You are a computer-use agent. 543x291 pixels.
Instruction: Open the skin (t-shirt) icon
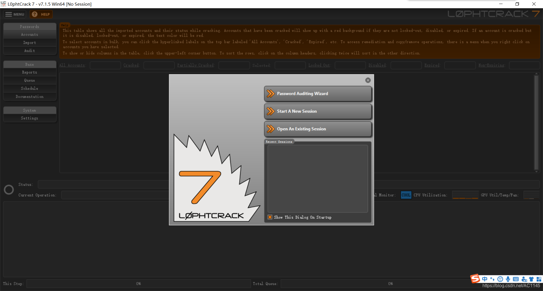pyautogui.click(x=531, y=279)
